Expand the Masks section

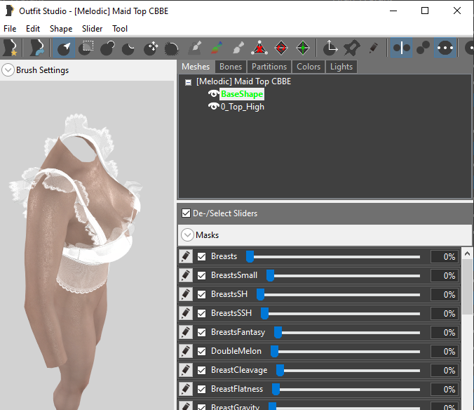[187, 235]
